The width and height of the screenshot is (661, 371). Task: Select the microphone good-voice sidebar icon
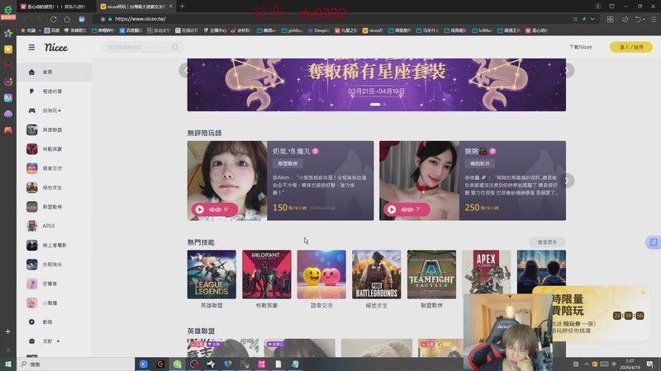[32, 284]
